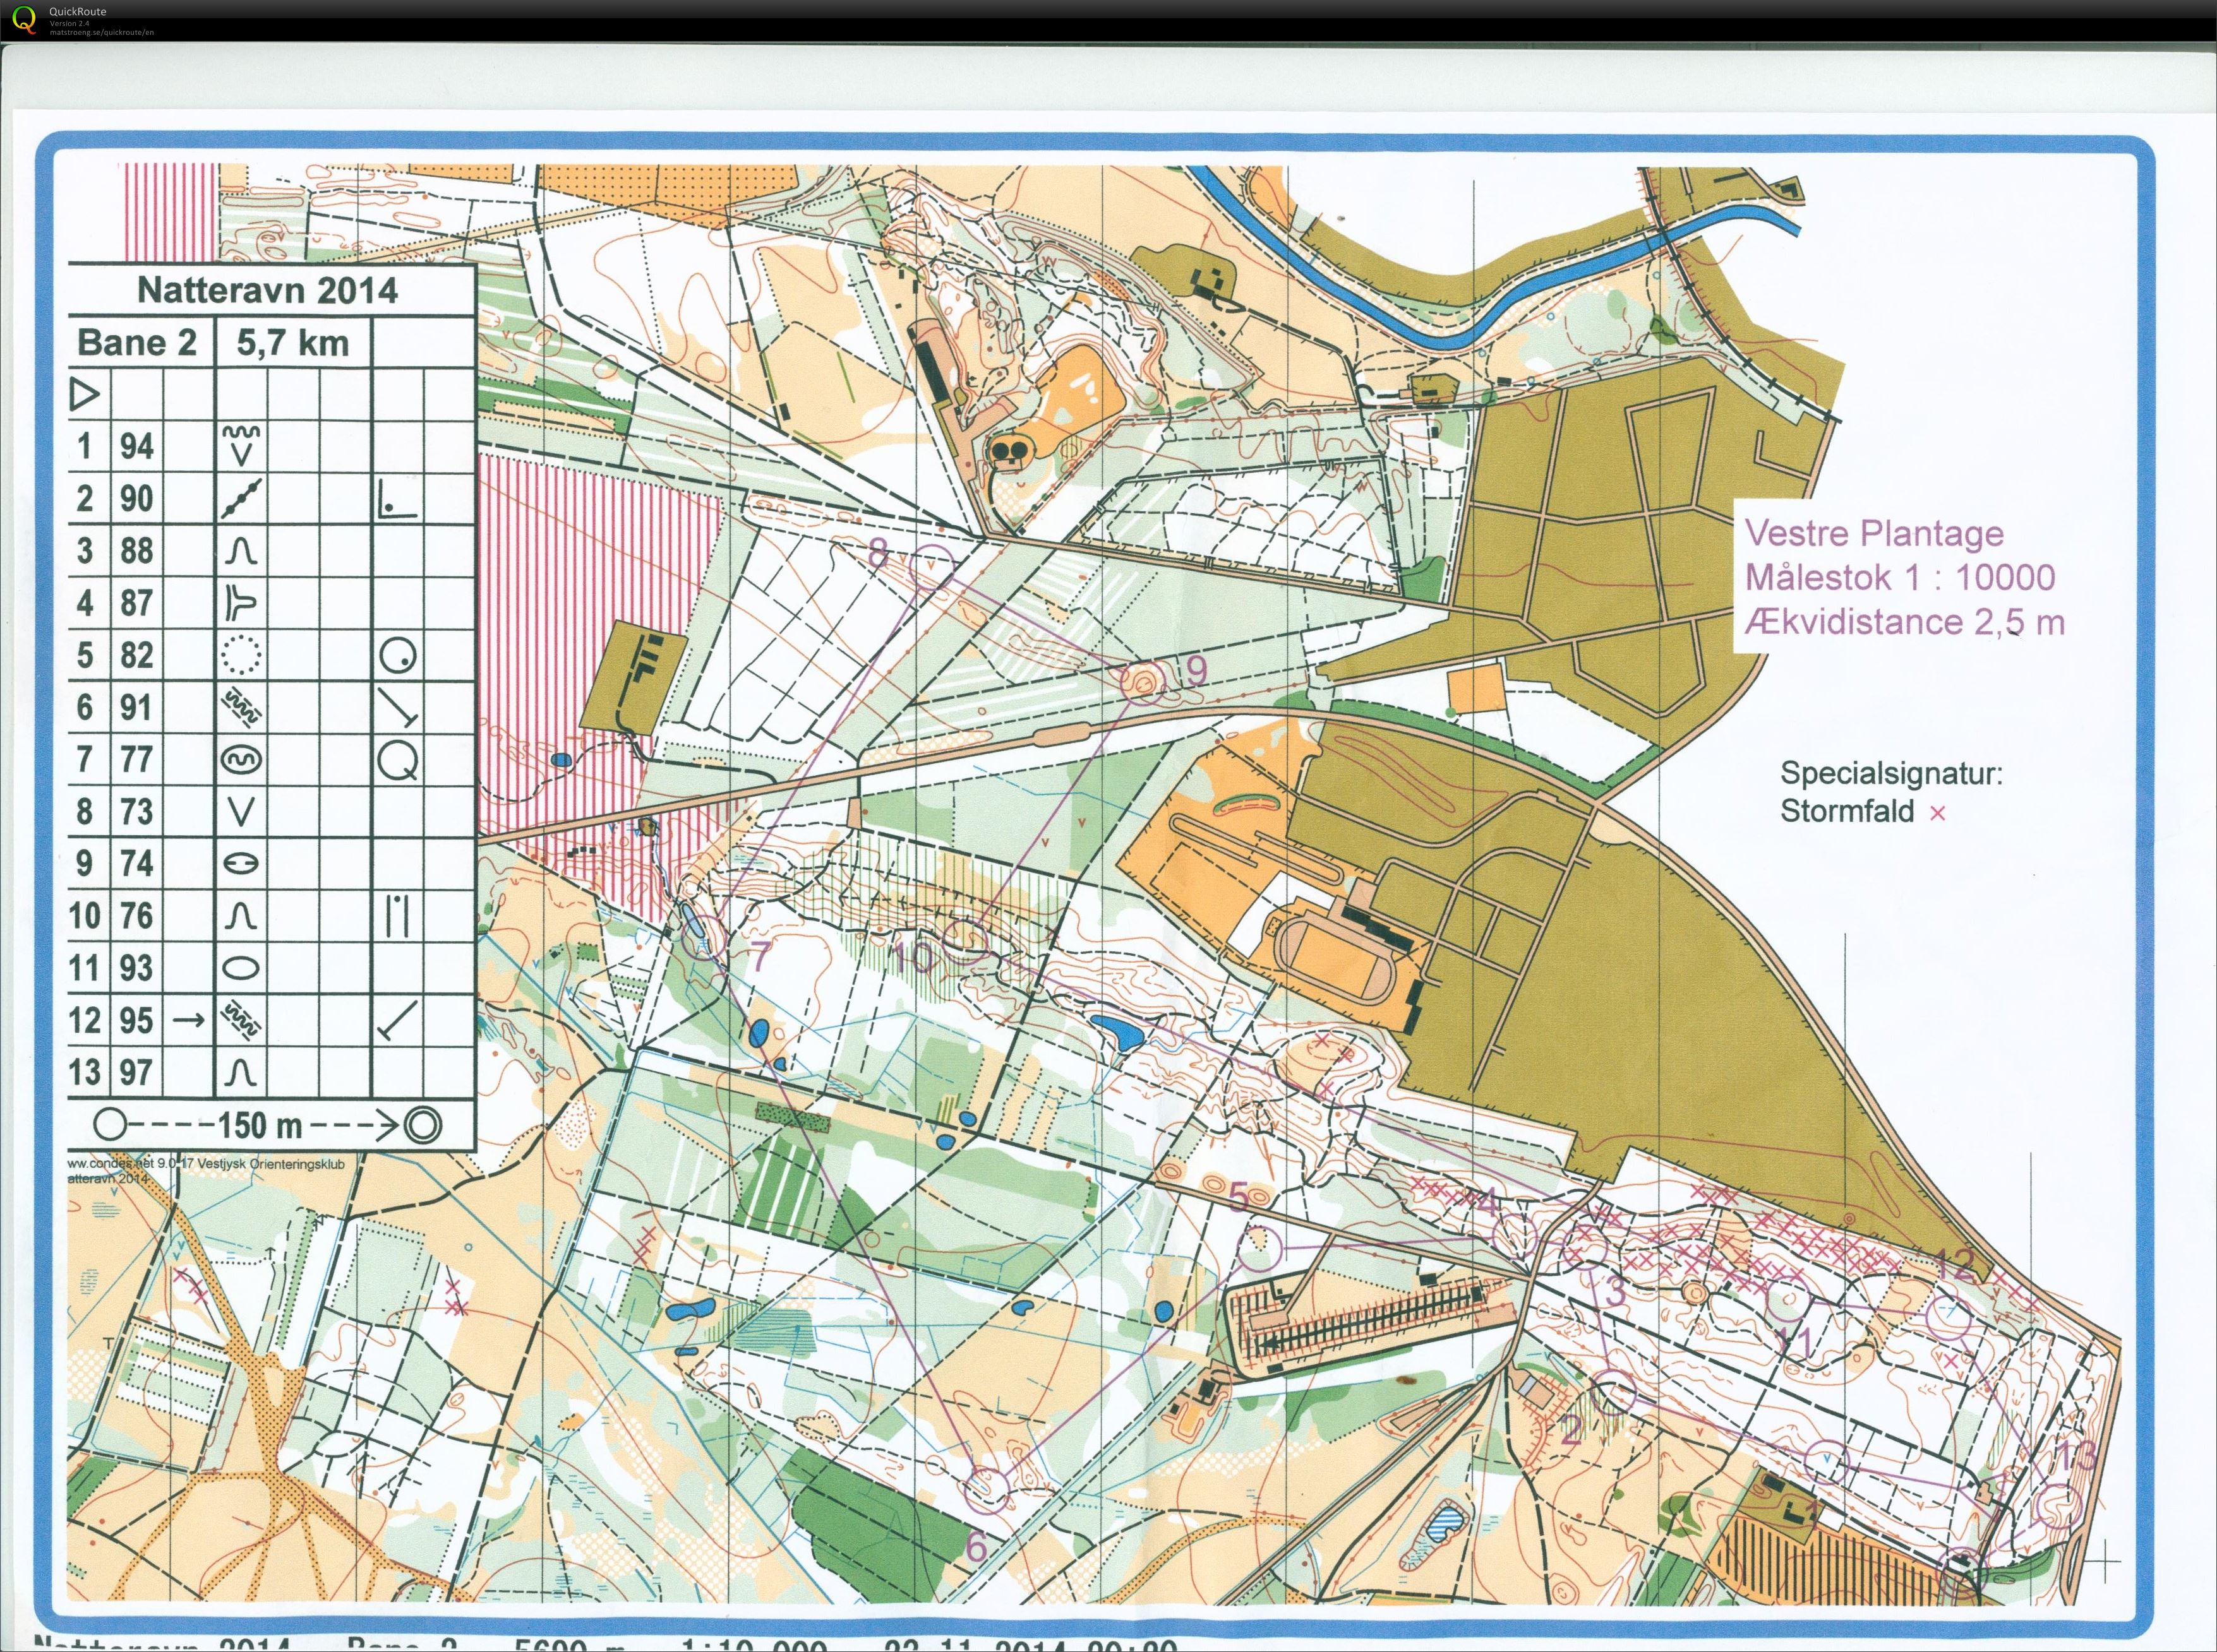Image resolution: width=2217 pixels, height=1652 pixels.
Task: Click control code 73 in row 8
Action: coord(137,811)
